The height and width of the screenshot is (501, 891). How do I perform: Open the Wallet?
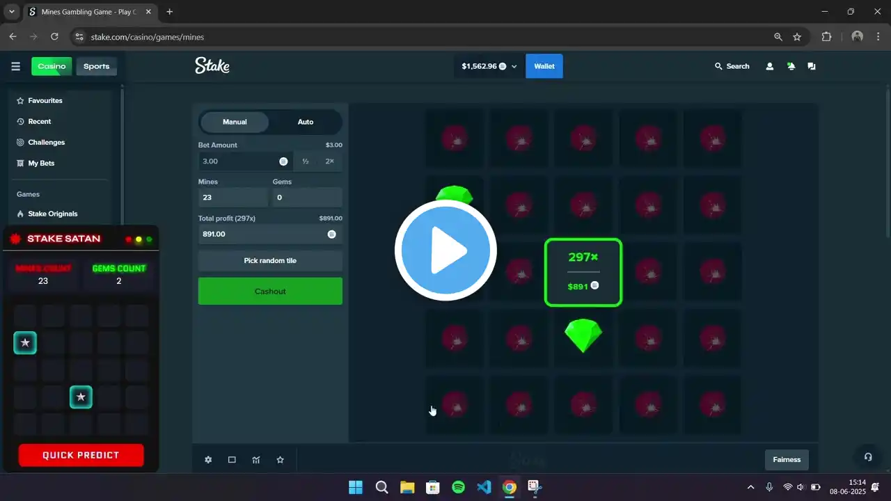point(544,66)
